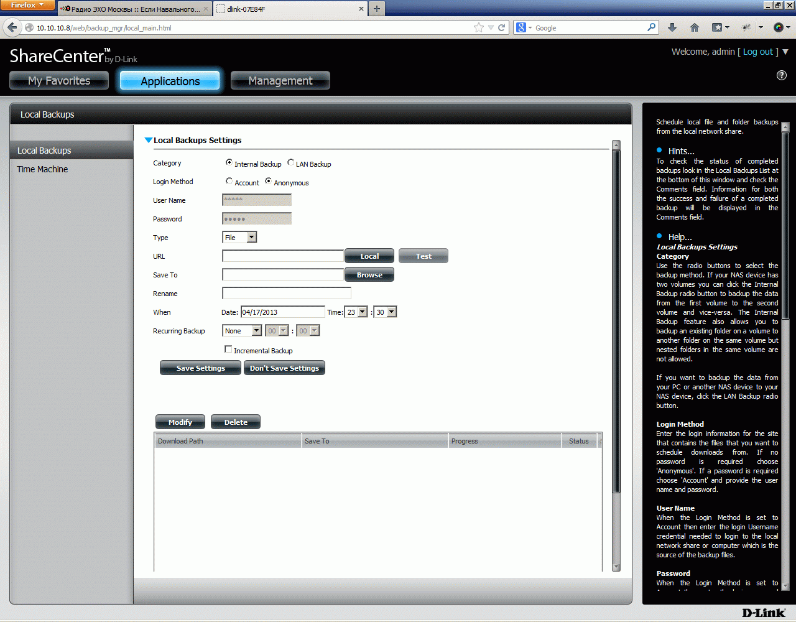The image size is (796, 622).
Task: Select Internal Backup category
Action: tap(229, 162)
